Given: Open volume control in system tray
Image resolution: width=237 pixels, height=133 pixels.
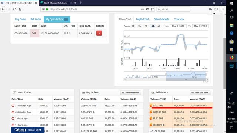Looking at the screenshot, I should (229, 107).
